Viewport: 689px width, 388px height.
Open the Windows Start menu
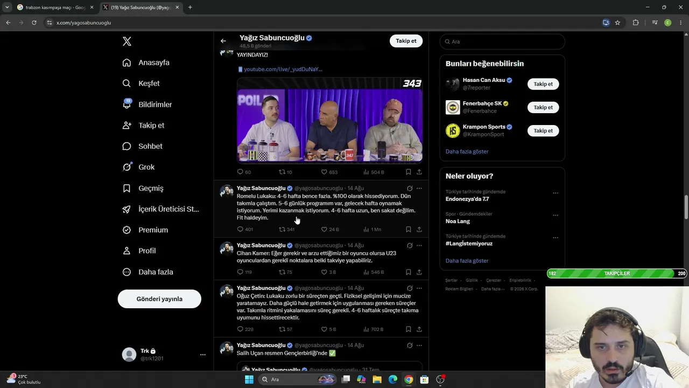[x=249, y=379]
